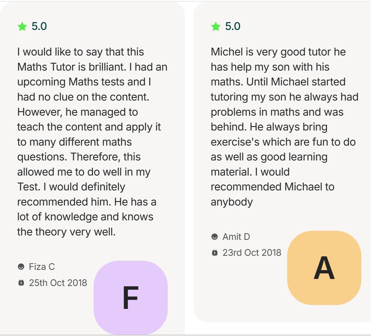Click the 25th Oct 2018 date
The image size is (371, 336).
pos(58,283)
